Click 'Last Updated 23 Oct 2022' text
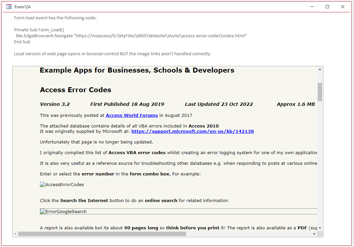354x247 pixels. point(219,104)
